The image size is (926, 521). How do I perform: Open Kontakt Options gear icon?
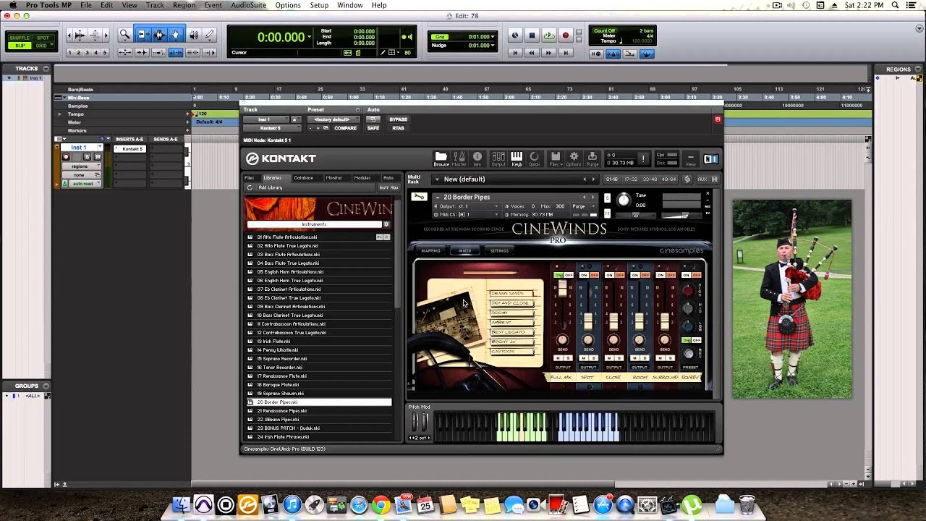[x=574, y=158]
